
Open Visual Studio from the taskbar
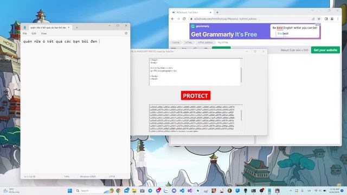click(x=190, y=191)
